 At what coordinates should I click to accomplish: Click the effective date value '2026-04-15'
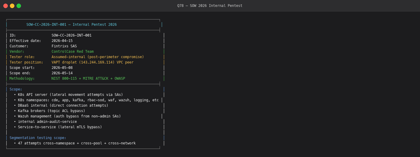(62, 41)
